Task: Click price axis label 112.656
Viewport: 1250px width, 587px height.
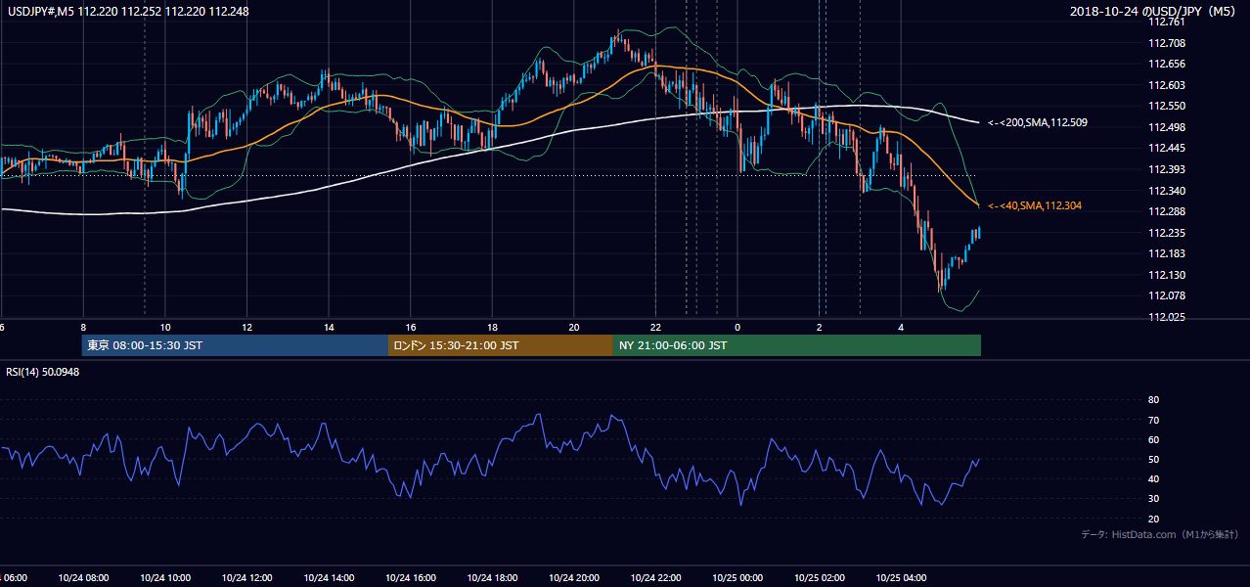Action: tap(1167, 64)
